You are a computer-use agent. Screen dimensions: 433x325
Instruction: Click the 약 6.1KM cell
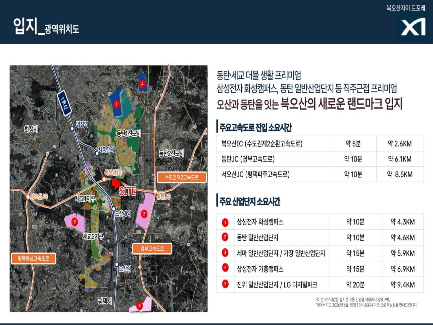point(400,159)
